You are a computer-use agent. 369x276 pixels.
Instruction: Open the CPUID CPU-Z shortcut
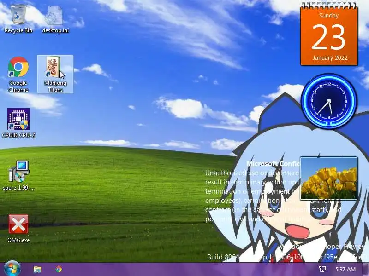(x=18, y=123)
